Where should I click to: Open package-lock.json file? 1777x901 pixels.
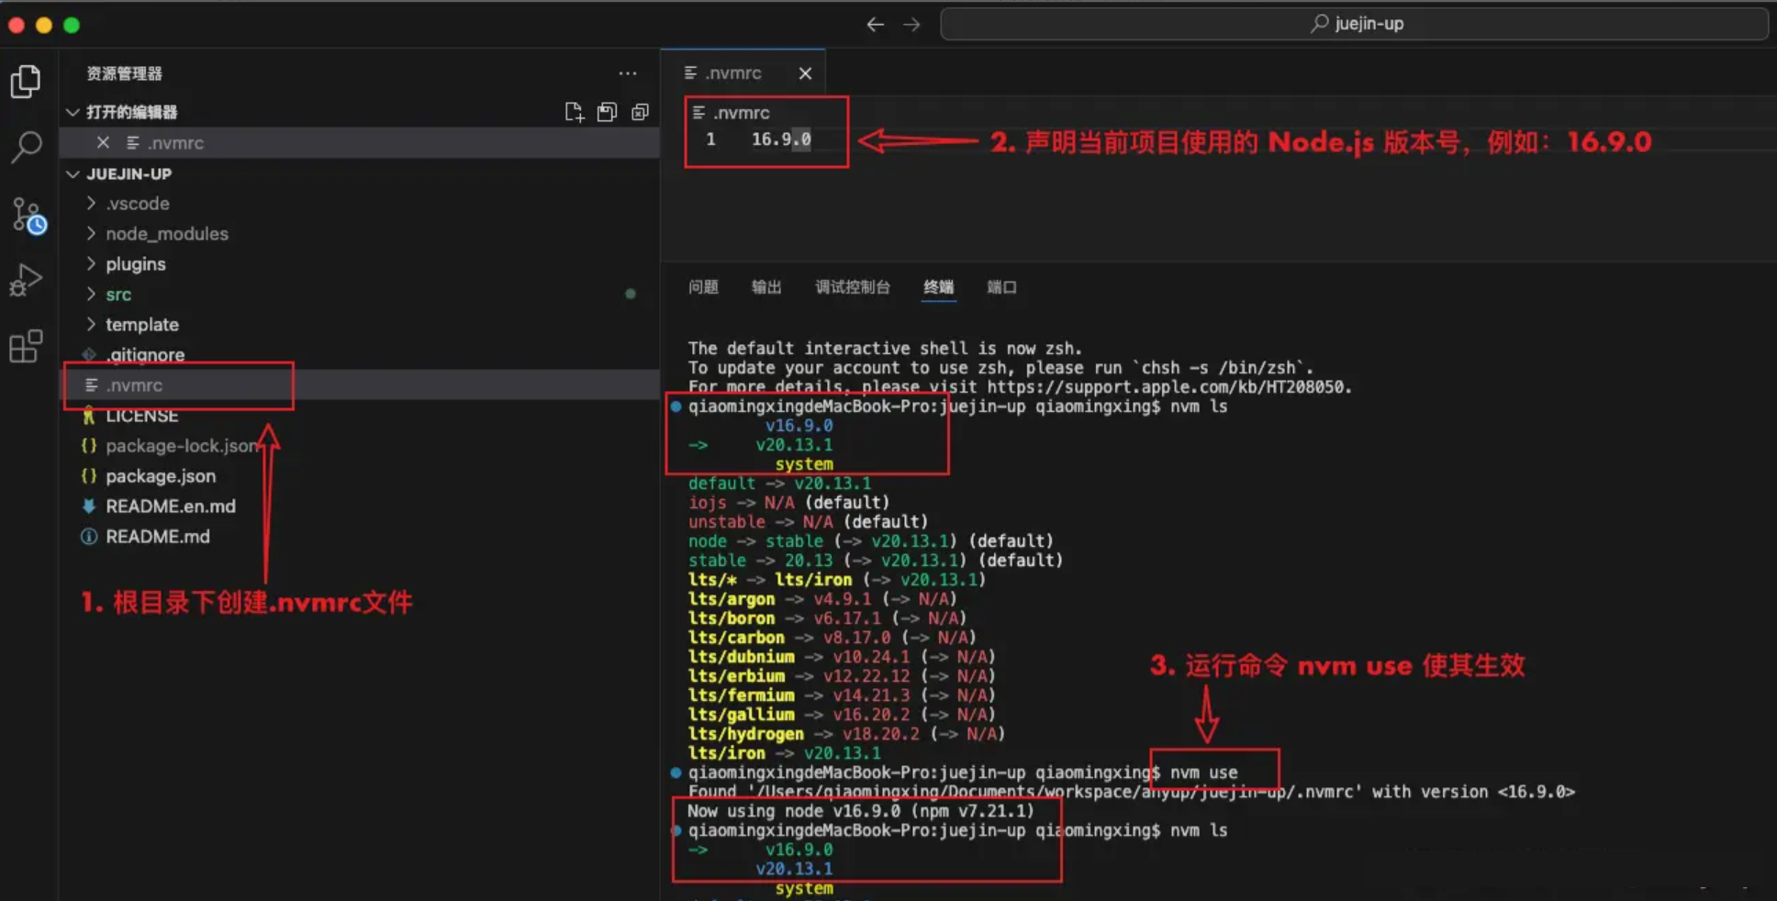coord(359,445)
